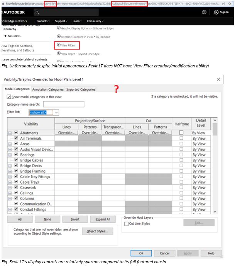This screenshot has width=235, height=266.
Task: Open the Community menu
Action: tap(95, 21)
